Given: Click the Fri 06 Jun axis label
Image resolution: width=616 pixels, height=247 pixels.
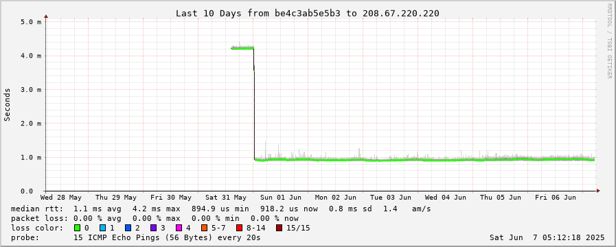Looking at the screenshot, I should [556, 197].
